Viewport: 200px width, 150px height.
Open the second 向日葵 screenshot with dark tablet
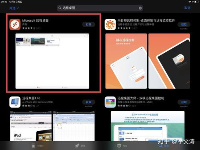point(169,61)
